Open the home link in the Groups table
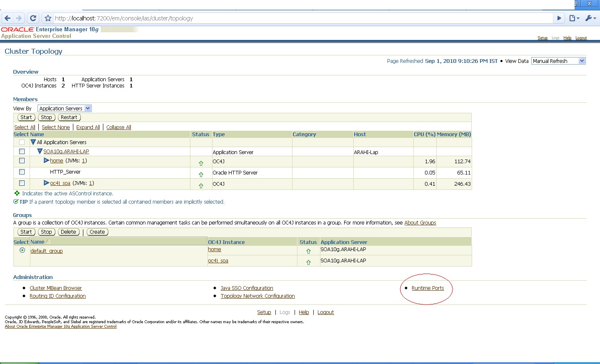Image resolution: width=600 pixels, height=364 pixels. [215, 249]
